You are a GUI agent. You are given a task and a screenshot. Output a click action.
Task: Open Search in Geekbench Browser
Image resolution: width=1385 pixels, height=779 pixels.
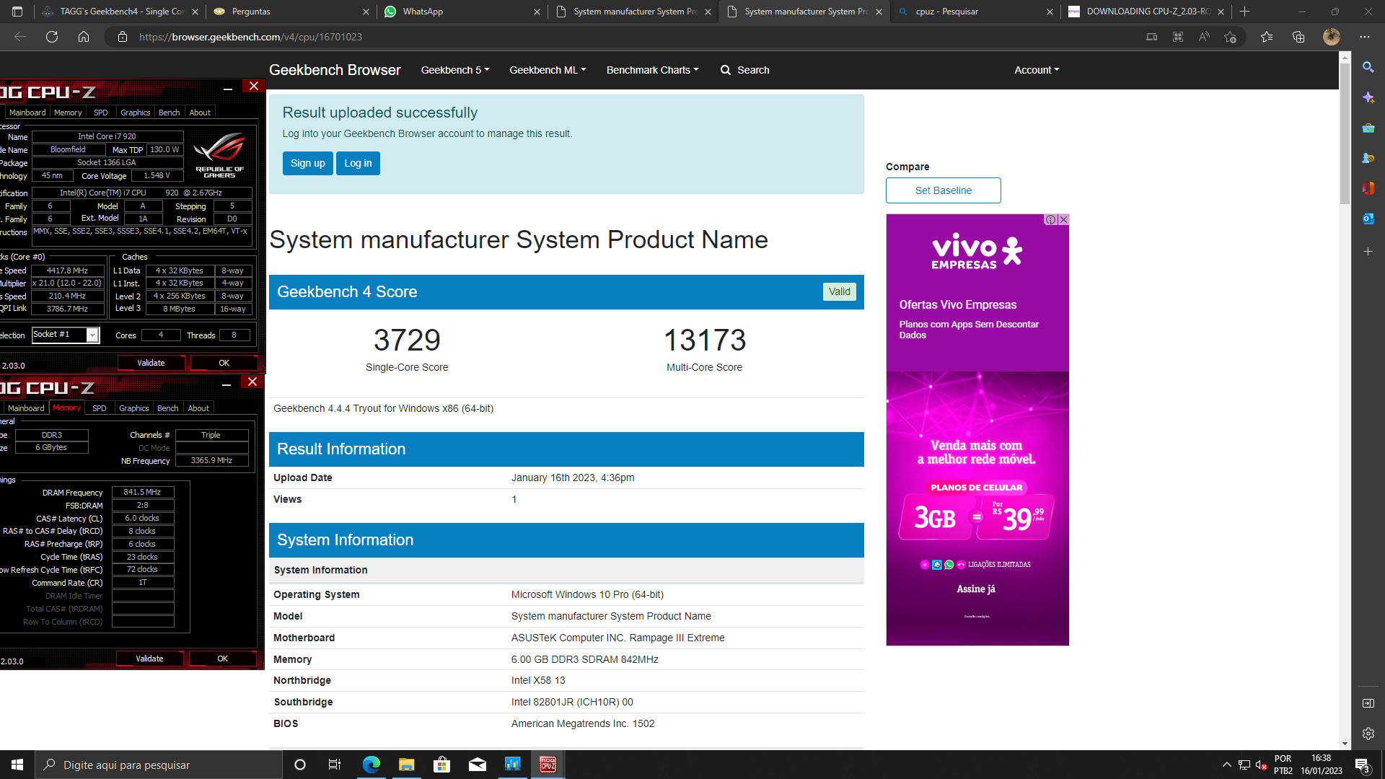(745, 70)
